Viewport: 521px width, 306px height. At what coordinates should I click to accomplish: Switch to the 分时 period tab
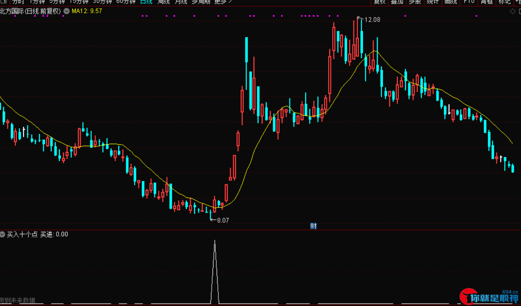18,2
